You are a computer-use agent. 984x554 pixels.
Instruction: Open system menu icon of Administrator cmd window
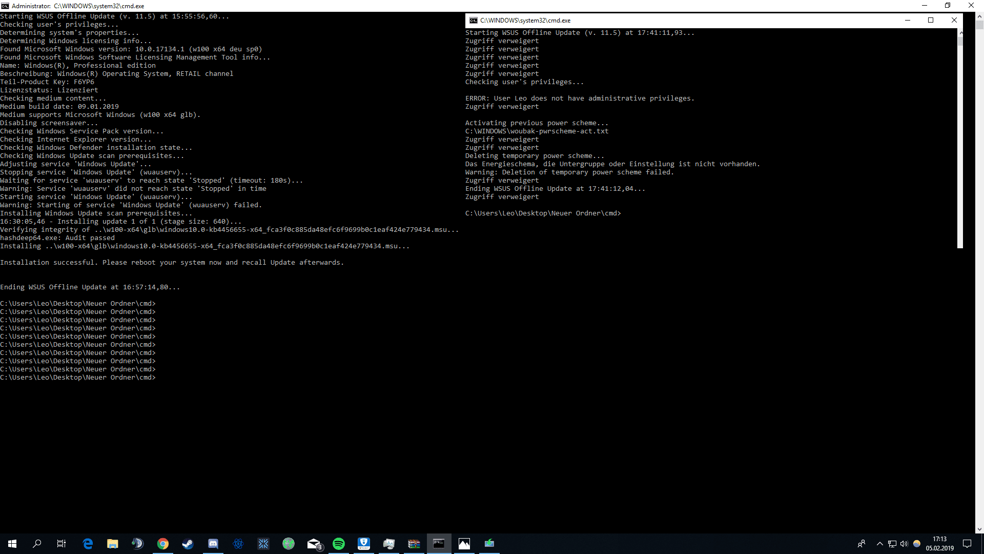click(x=5, y=6)
